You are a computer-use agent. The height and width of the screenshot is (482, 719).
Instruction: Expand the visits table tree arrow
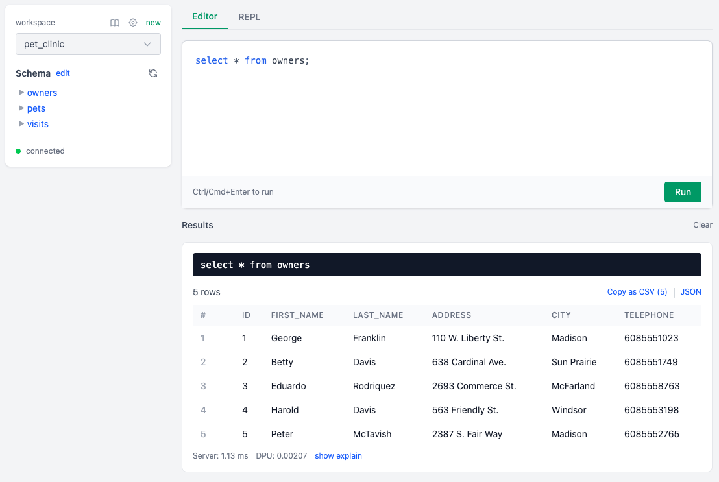(x=21, y=124)
